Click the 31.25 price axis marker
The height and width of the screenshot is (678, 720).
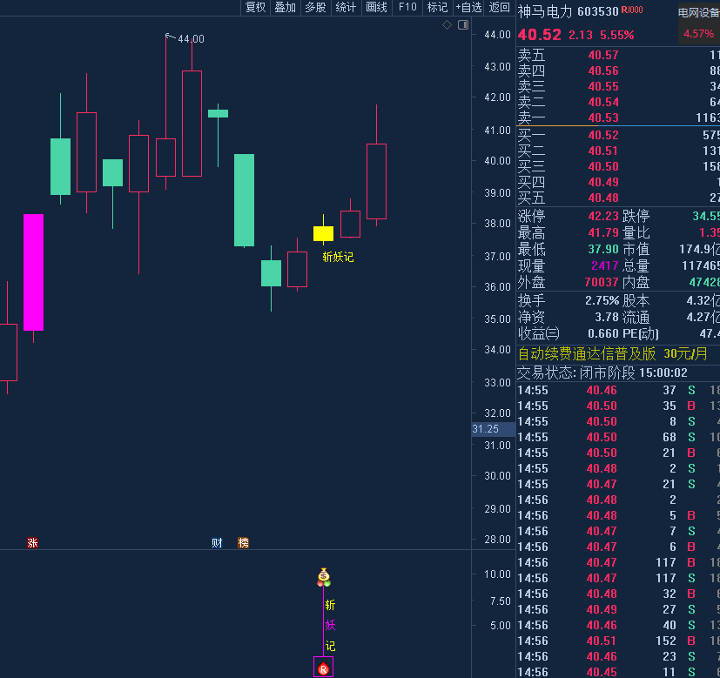pyautogui.click(x=485, y=429)
